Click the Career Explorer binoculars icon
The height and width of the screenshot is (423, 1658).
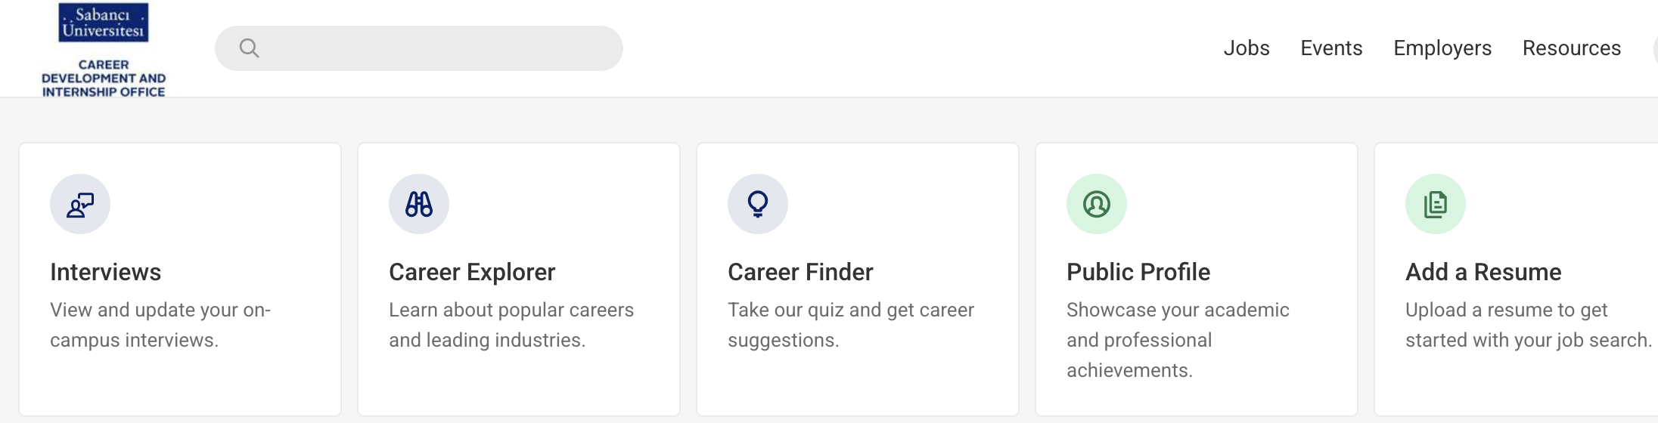pyautogui.click(x=419, y=204)
